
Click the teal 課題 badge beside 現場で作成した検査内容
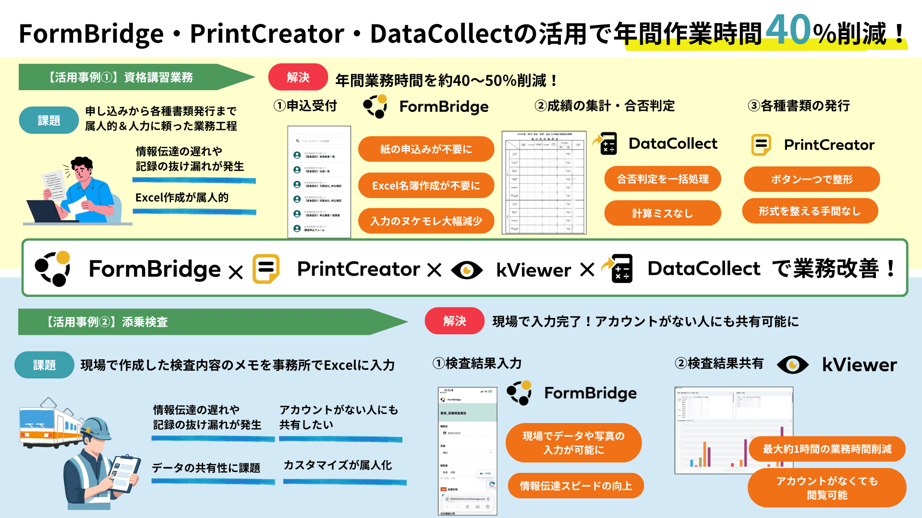coord(44,365)
